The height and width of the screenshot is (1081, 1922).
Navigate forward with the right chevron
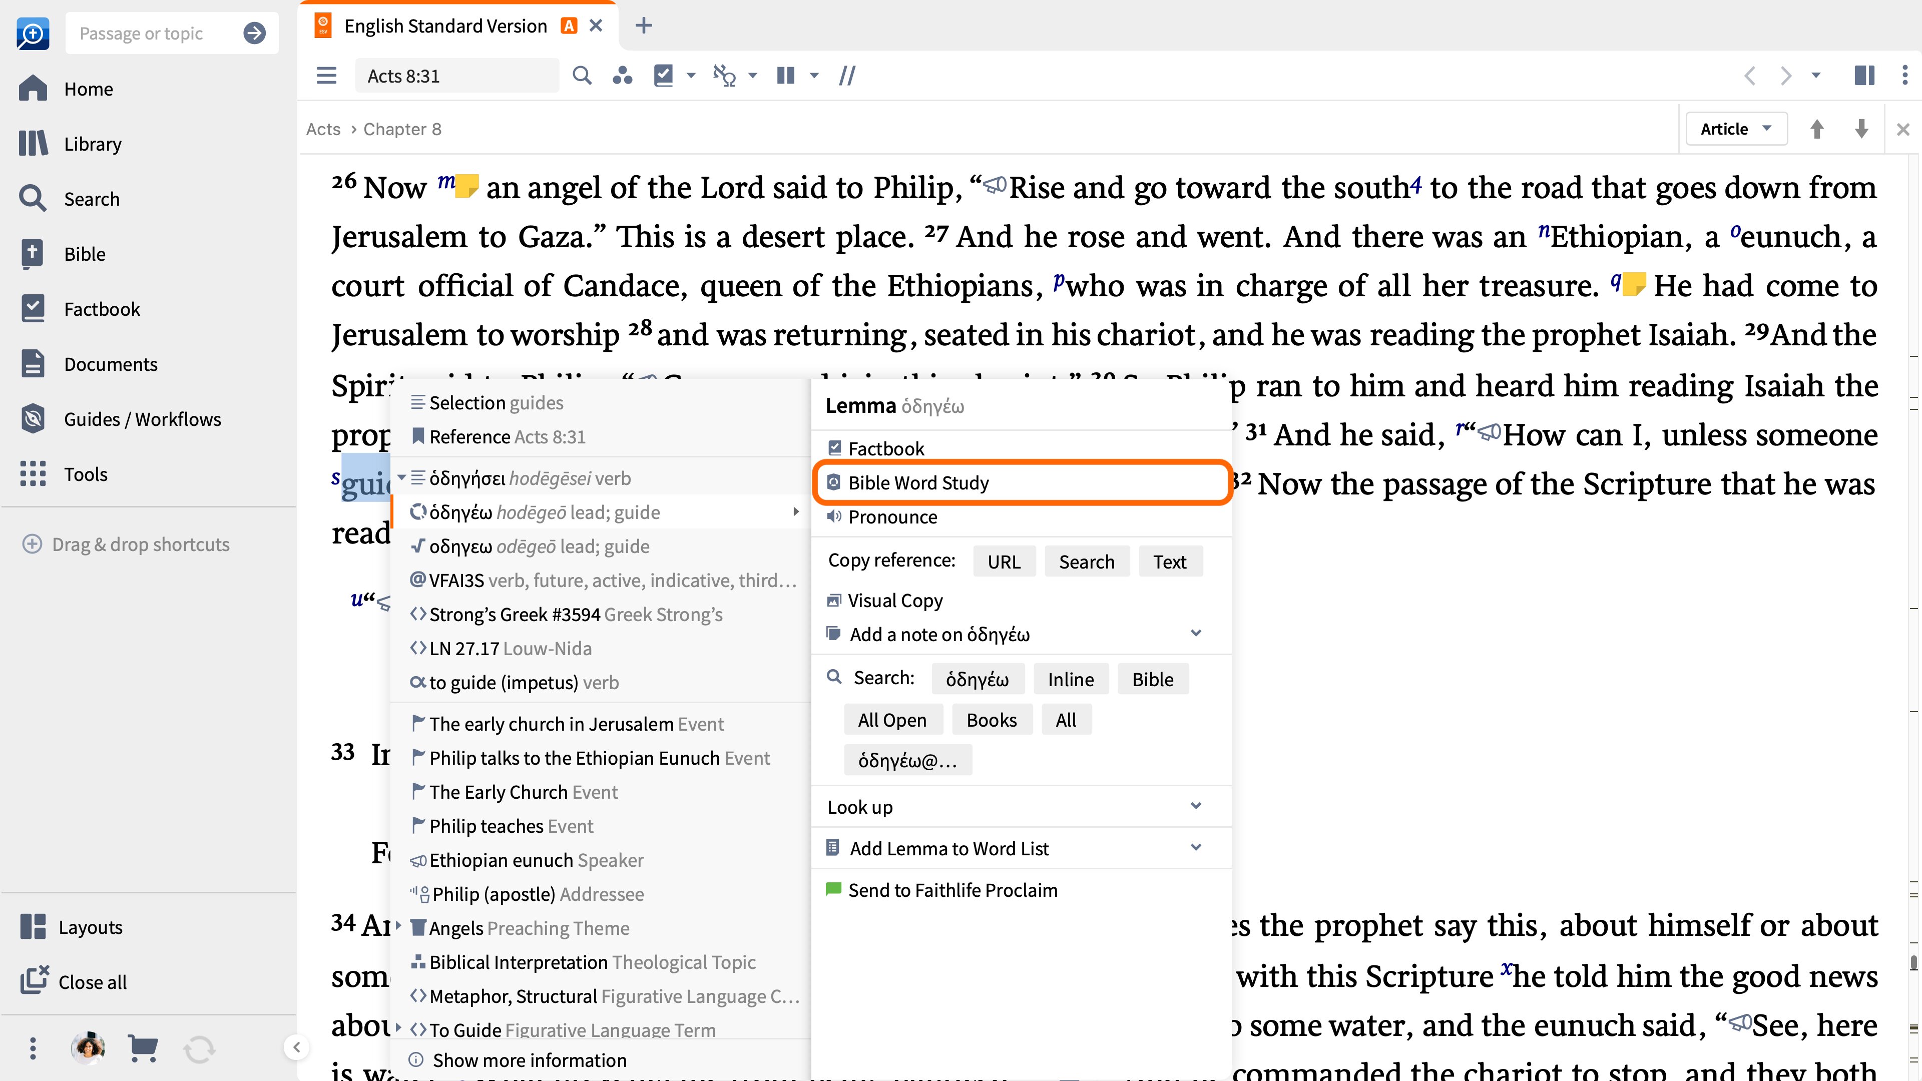pos(1785,76)
